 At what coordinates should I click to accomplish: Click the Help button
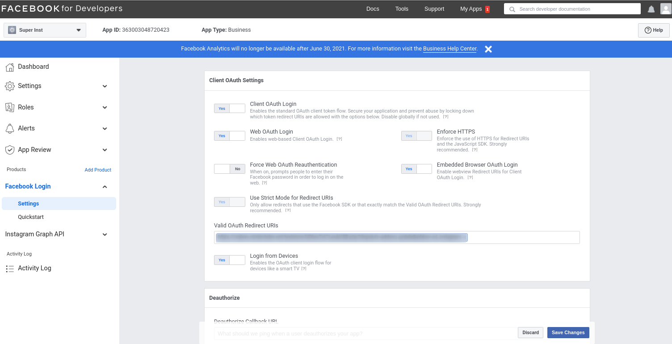[654, 30]
